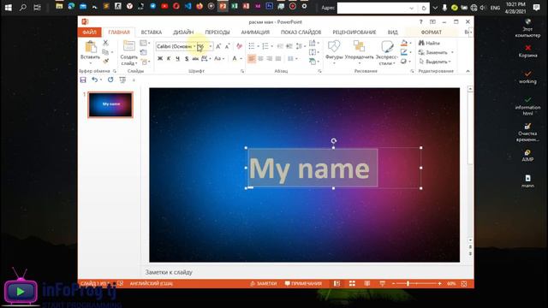This screenshot has height=308, width=548.
Task: Select slide 1 thumbnail in panel
Action: pyautogui.click(x=110, y=104)
